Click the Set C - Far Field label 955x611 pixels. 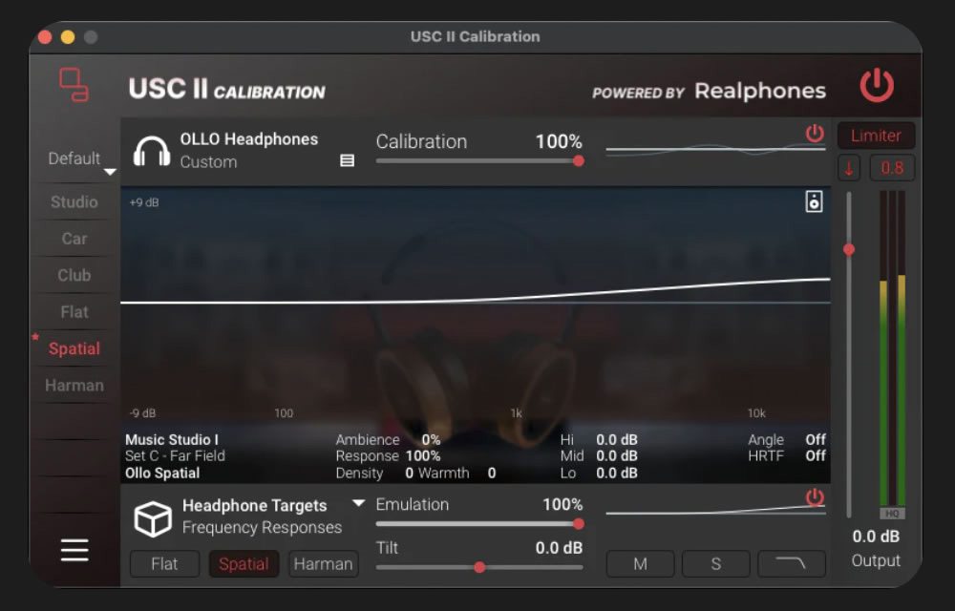pyautogui.click(x=175, y=455)
